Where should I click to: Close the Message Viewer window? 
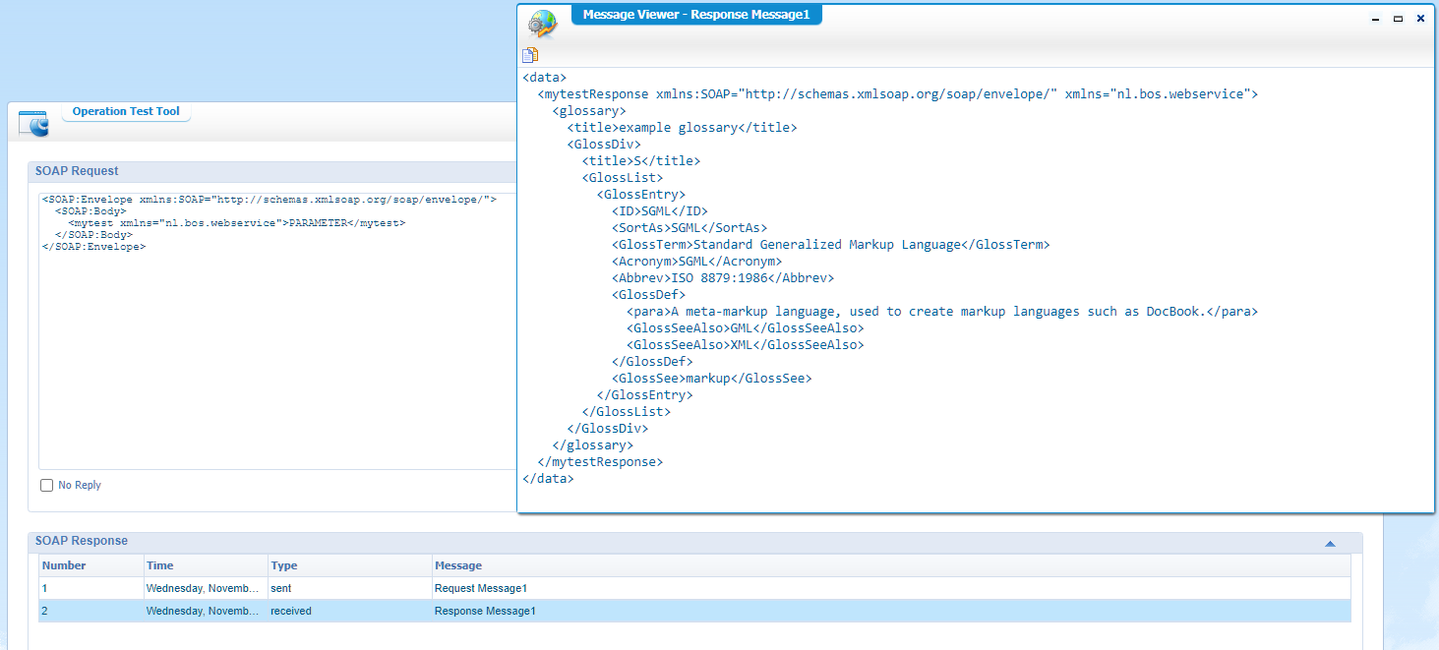click(x=1420, y=19)
